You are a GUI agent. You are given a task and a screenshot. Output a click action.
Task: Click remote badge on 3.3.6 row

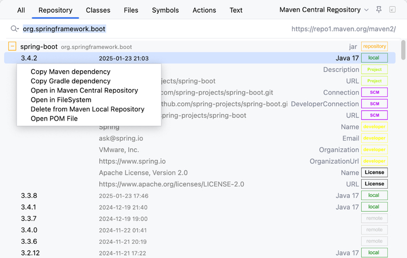pyautogui.click(x=374, y=241)
